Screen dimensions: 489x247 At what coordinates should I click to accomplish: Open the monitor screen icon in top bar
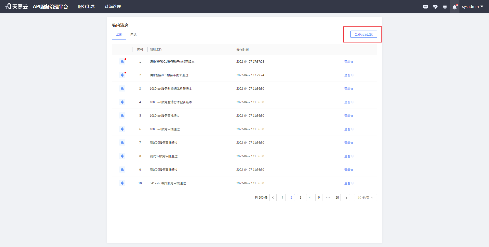point(445,6)
